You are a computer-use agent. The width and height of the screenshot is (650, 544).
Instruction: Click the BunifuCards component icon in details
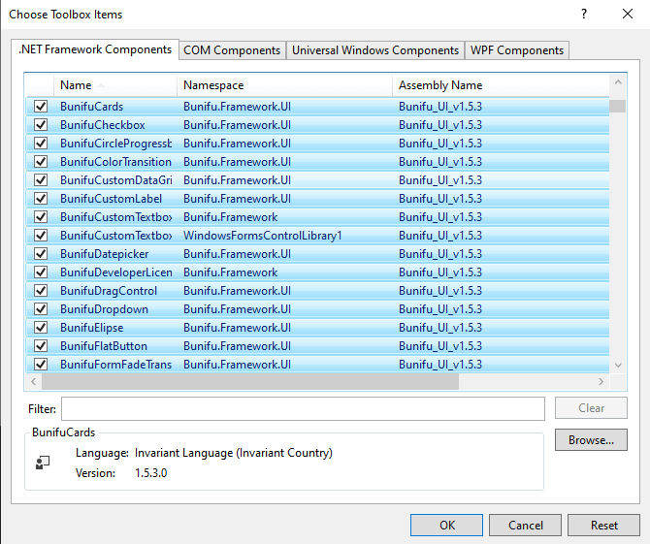coord(43,463)
